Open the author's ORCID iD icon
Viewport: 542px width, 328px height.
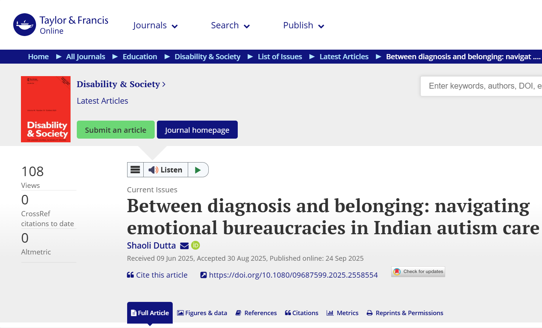[195, 245]
